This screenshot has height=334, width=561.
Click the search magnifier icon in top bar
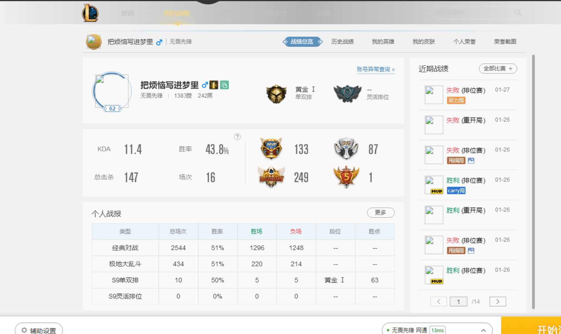pos(518,13)
